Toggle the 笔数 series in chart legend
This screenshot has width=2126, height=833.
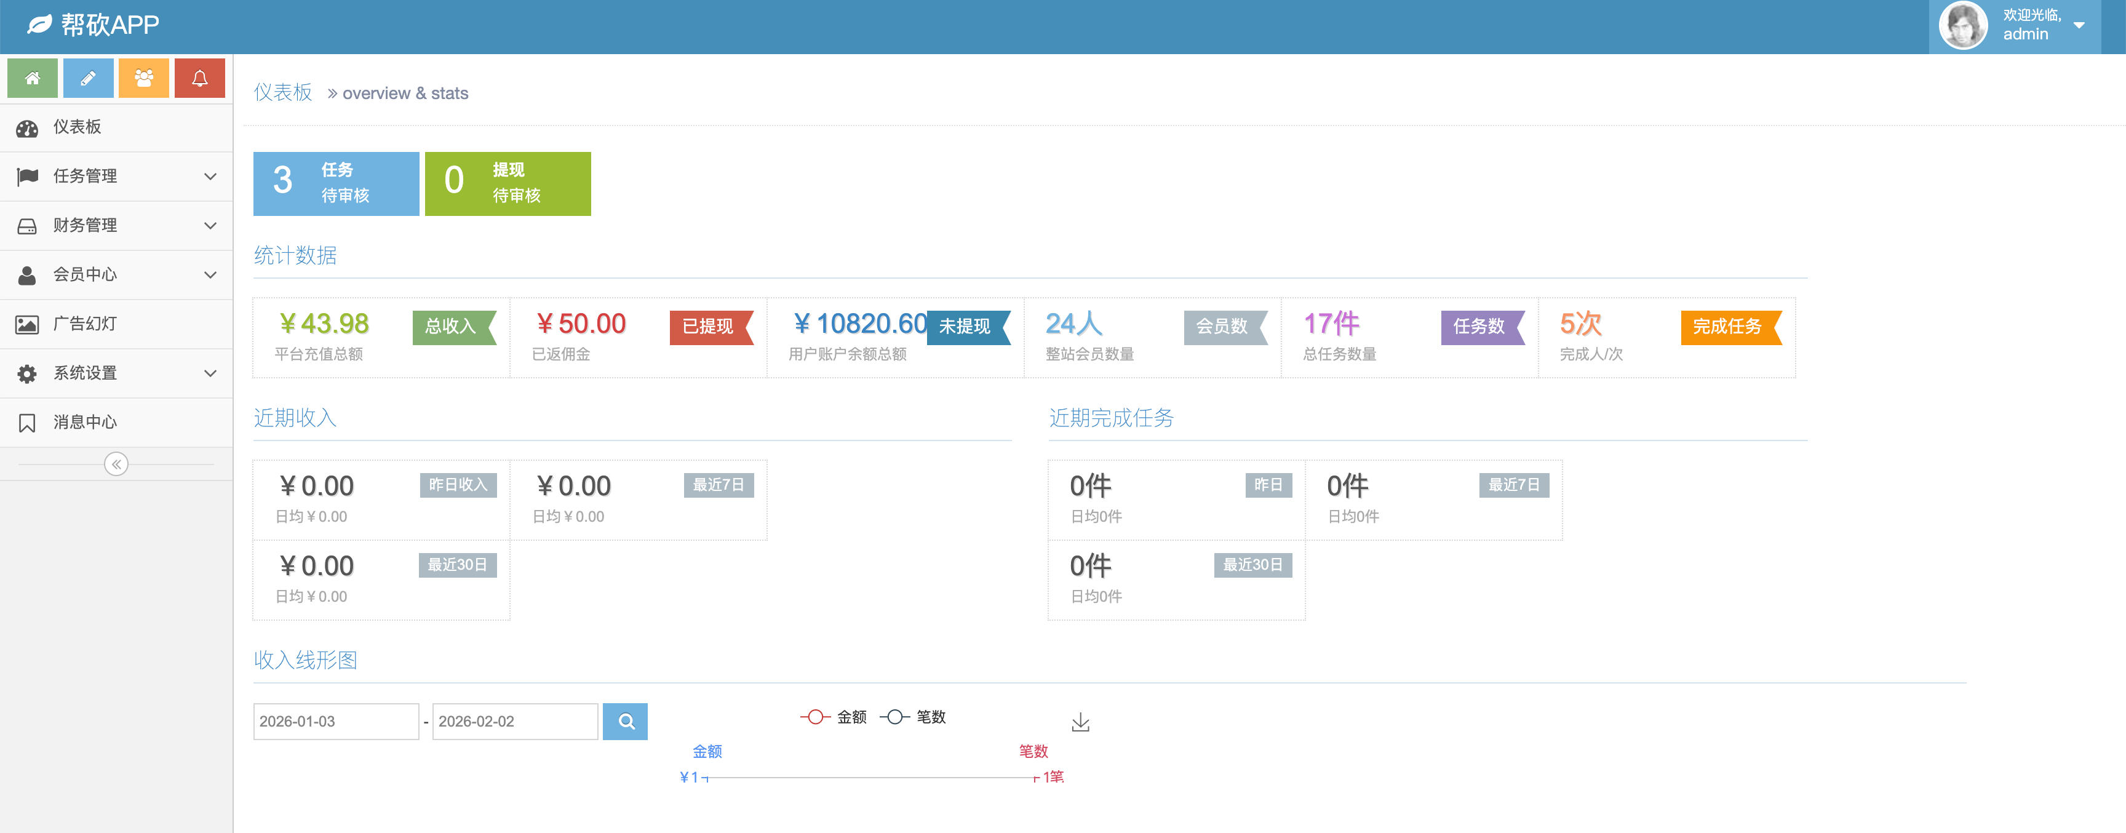[913, 717]
